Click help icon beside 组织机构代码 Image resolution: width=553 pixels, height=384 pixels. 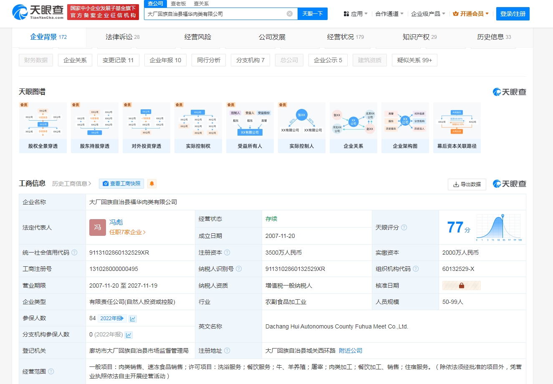tap(416, 269)
